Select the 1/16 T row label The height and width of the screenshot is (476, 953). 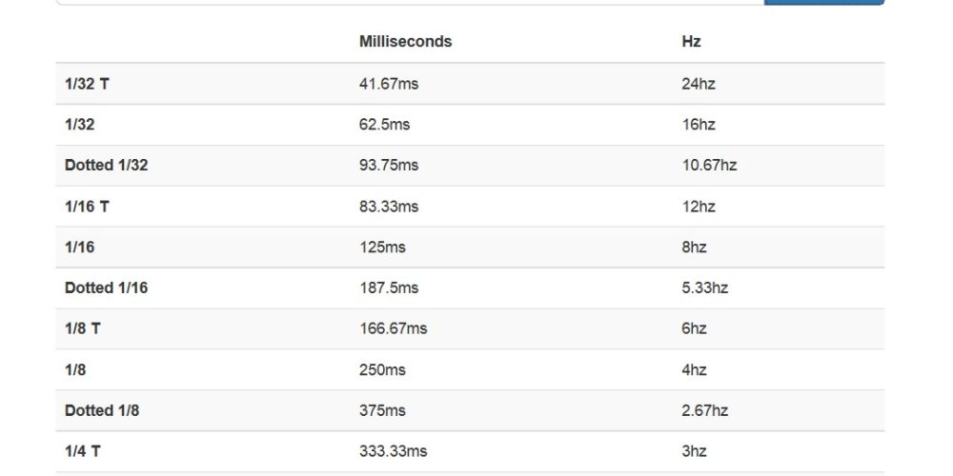pos(87,206)
